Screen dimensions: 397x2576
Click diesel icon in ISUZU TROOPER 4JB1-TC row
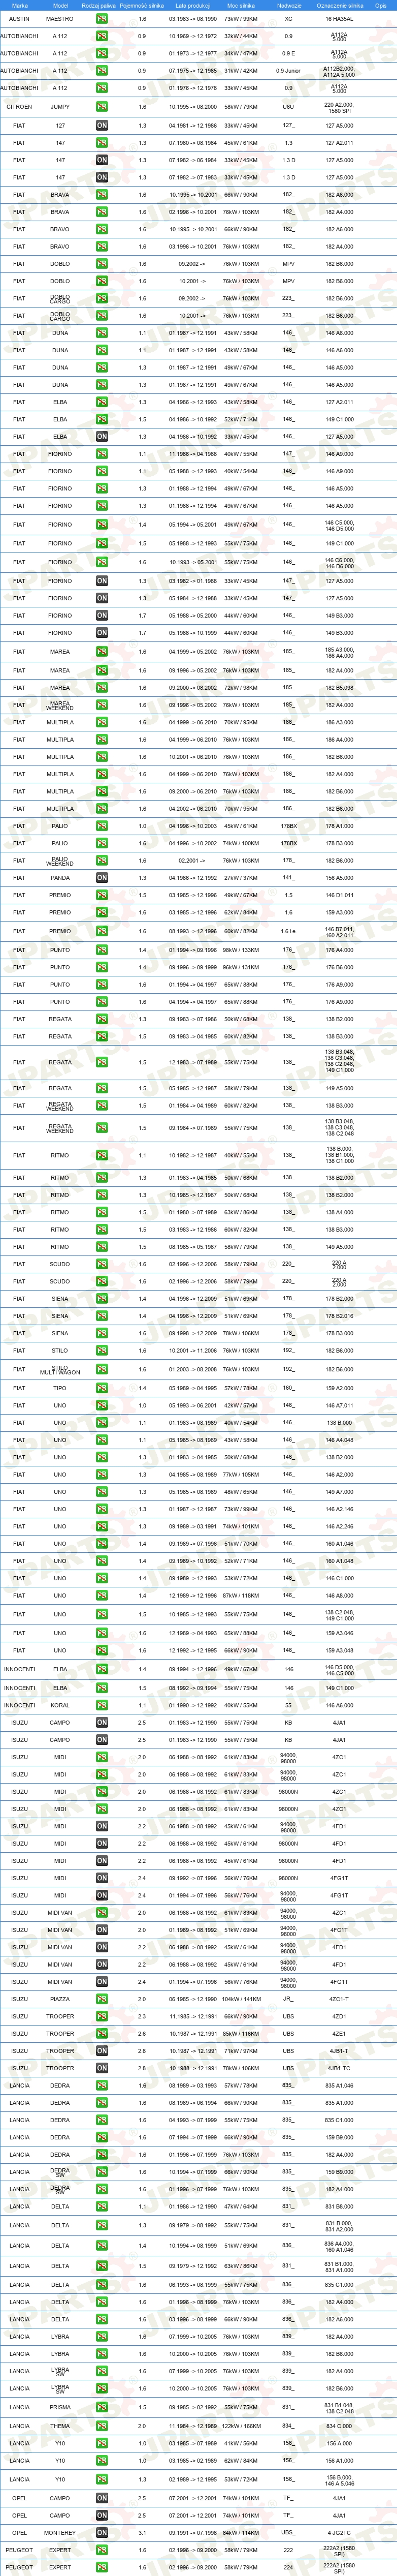(x=102, y=2068)
